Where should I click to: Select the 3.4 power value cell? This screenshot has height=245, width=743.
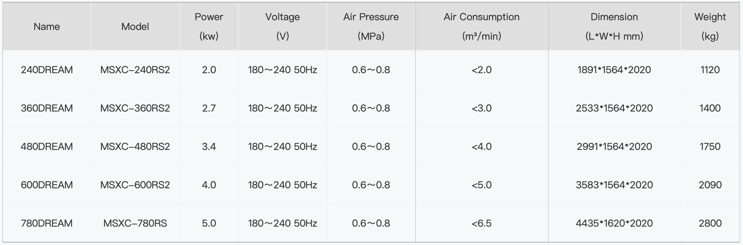pyautogui.click(x=209, y=147)
